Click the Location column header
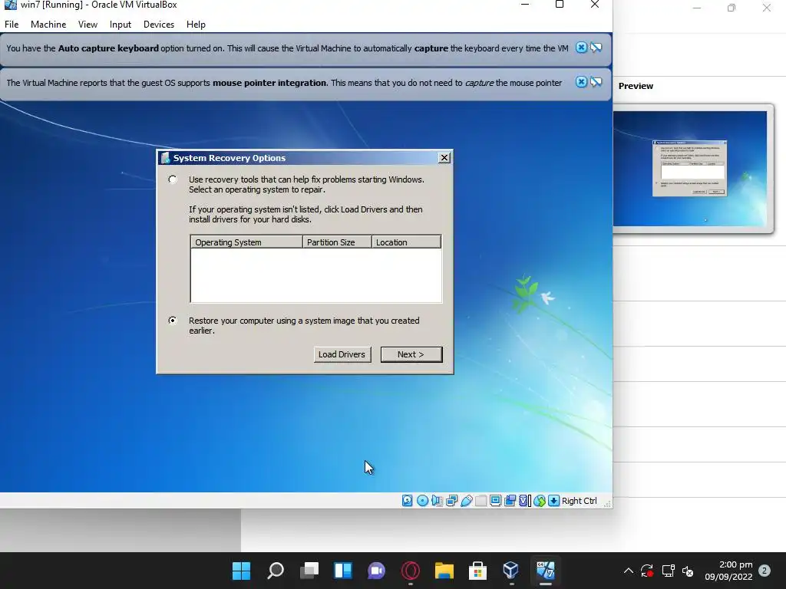Screen dimensions: 786x589 point(406,242)
